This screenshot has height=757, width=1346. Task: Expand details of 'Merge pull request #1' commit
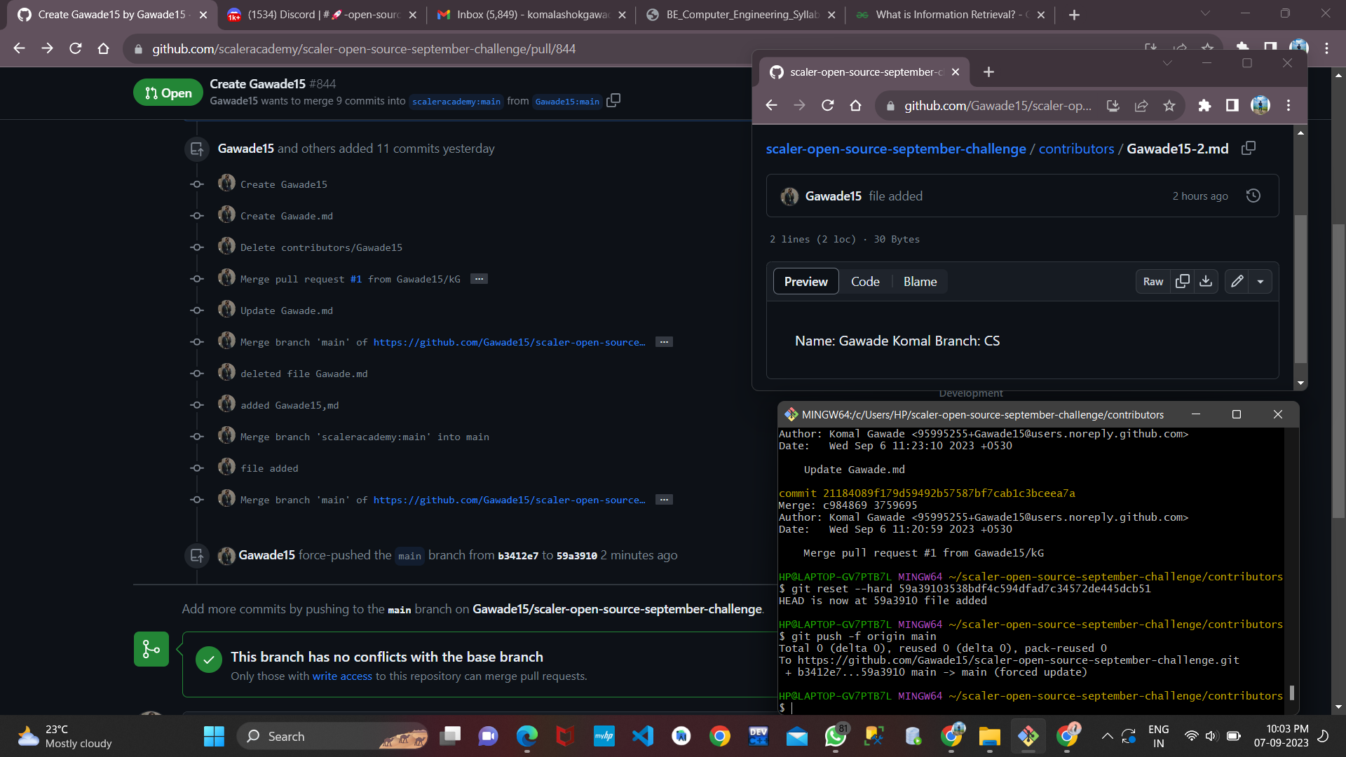pyautogui.click(x=479, y=279)
